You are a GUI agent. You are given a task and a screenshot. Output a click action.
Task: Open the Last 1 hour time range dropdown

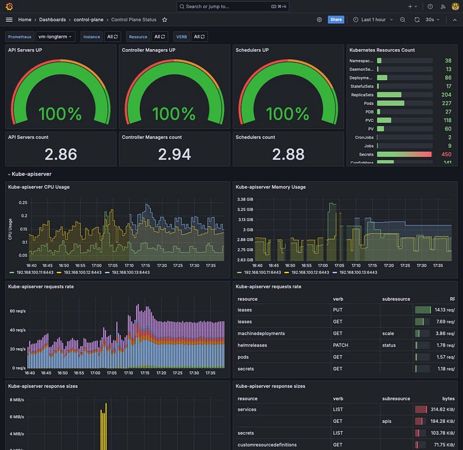pos(373,20)
